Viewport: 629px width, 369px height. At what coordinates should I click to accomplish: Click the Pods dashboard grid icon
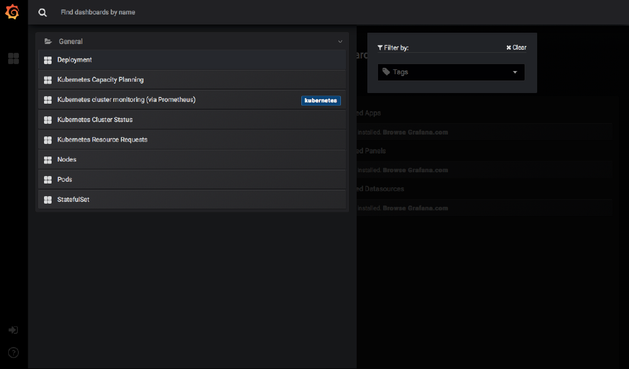click(48, 179)
